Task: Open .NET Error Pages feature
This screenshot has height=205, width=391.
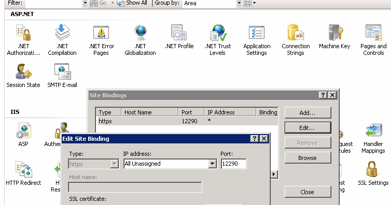Action: point(101,40)
